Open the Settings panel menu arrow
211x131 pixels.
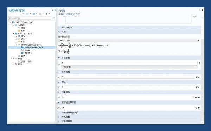tap(200, 10)
